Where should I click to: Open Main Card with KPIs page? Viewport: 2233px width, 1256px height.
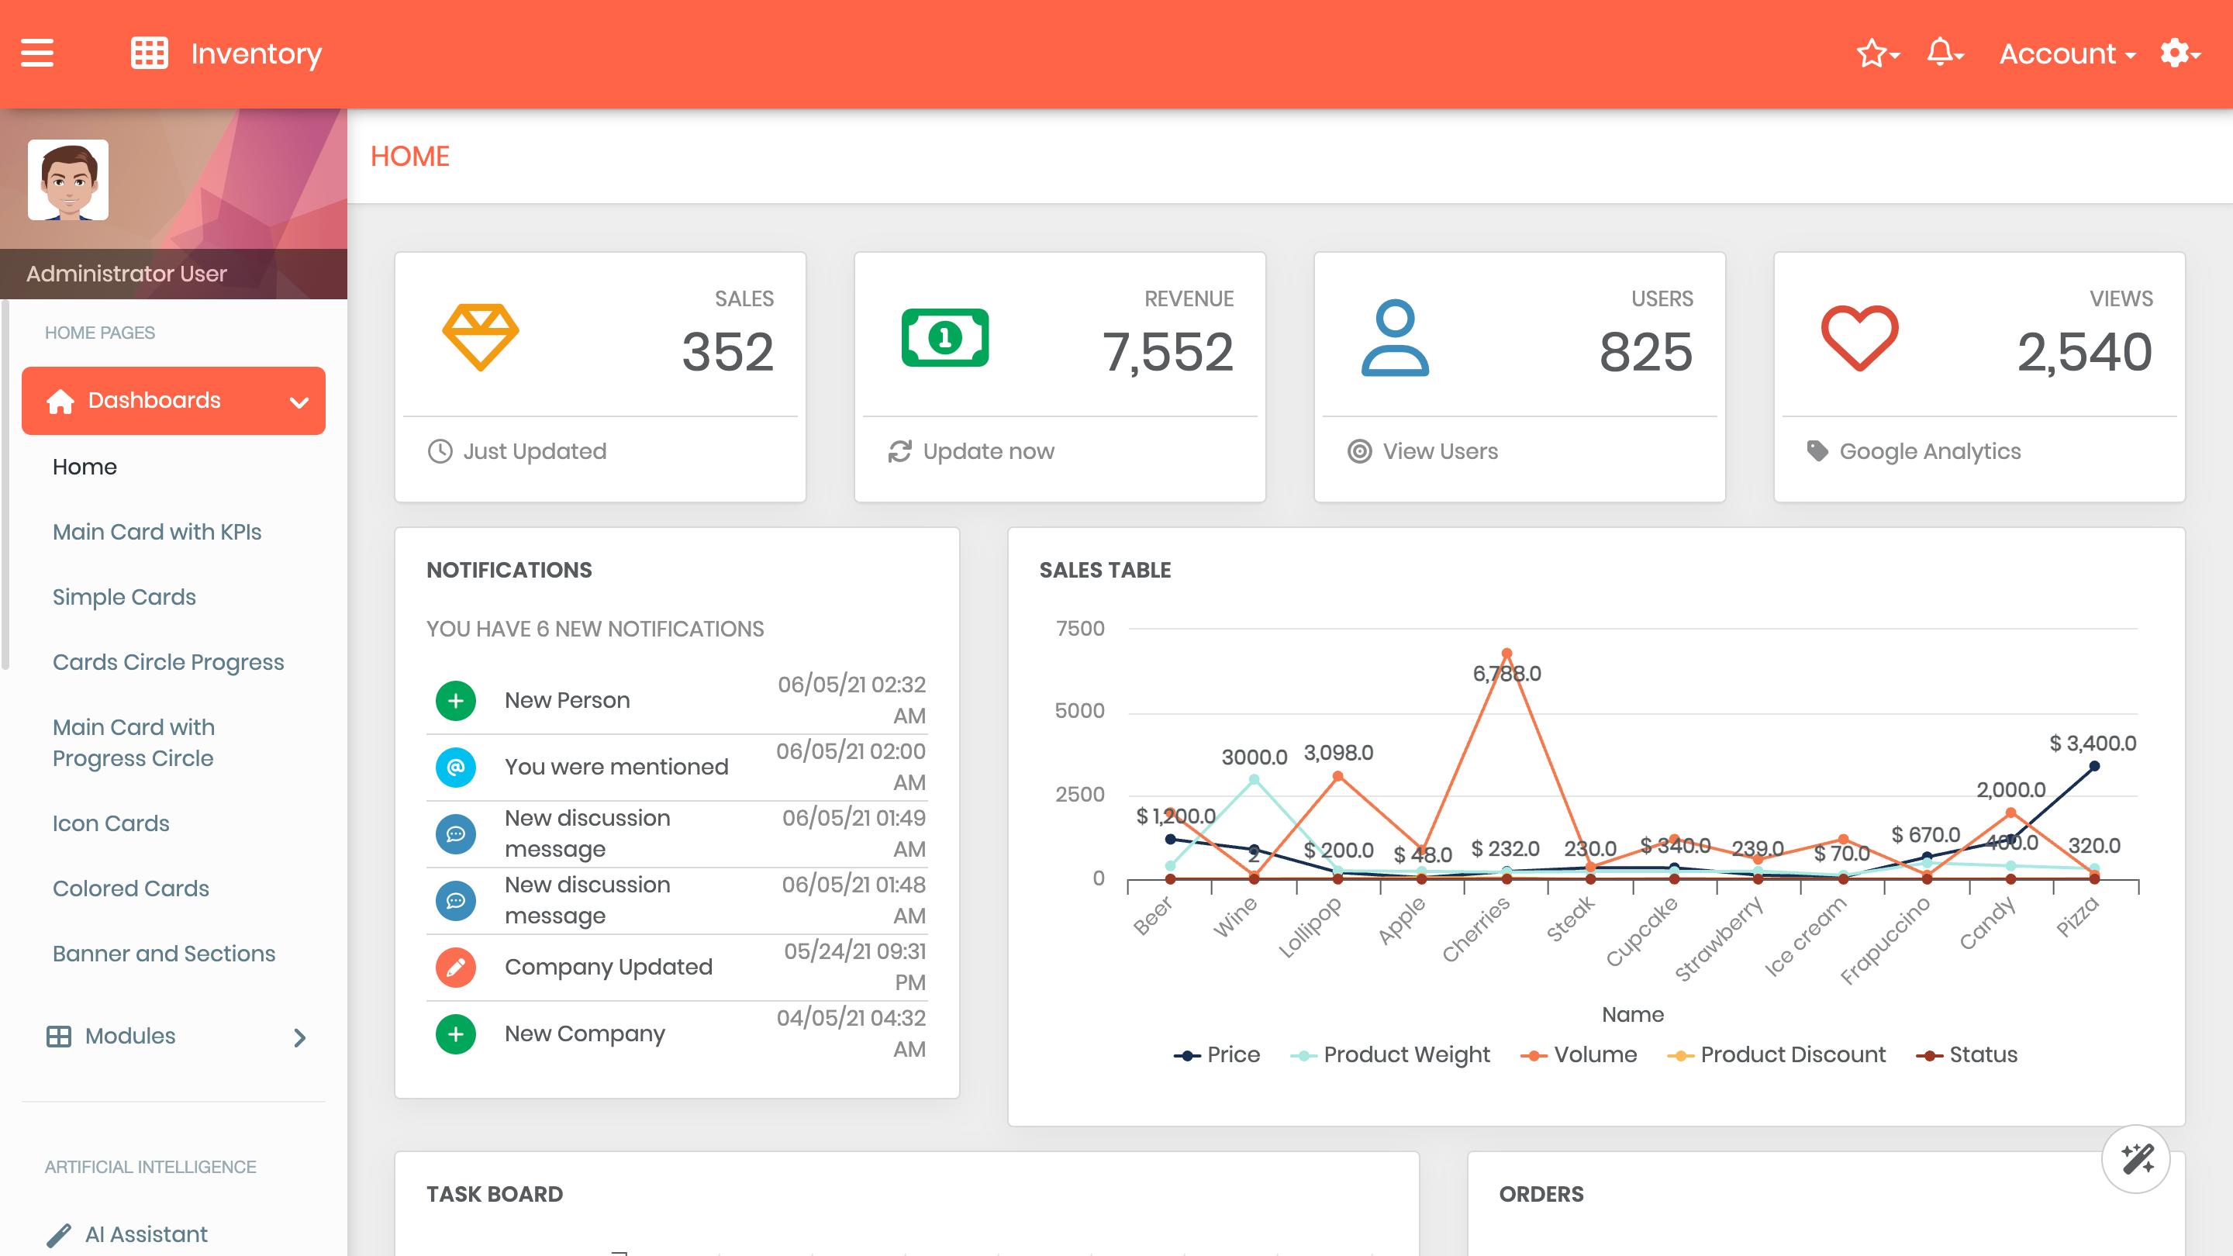coord(157,531)
